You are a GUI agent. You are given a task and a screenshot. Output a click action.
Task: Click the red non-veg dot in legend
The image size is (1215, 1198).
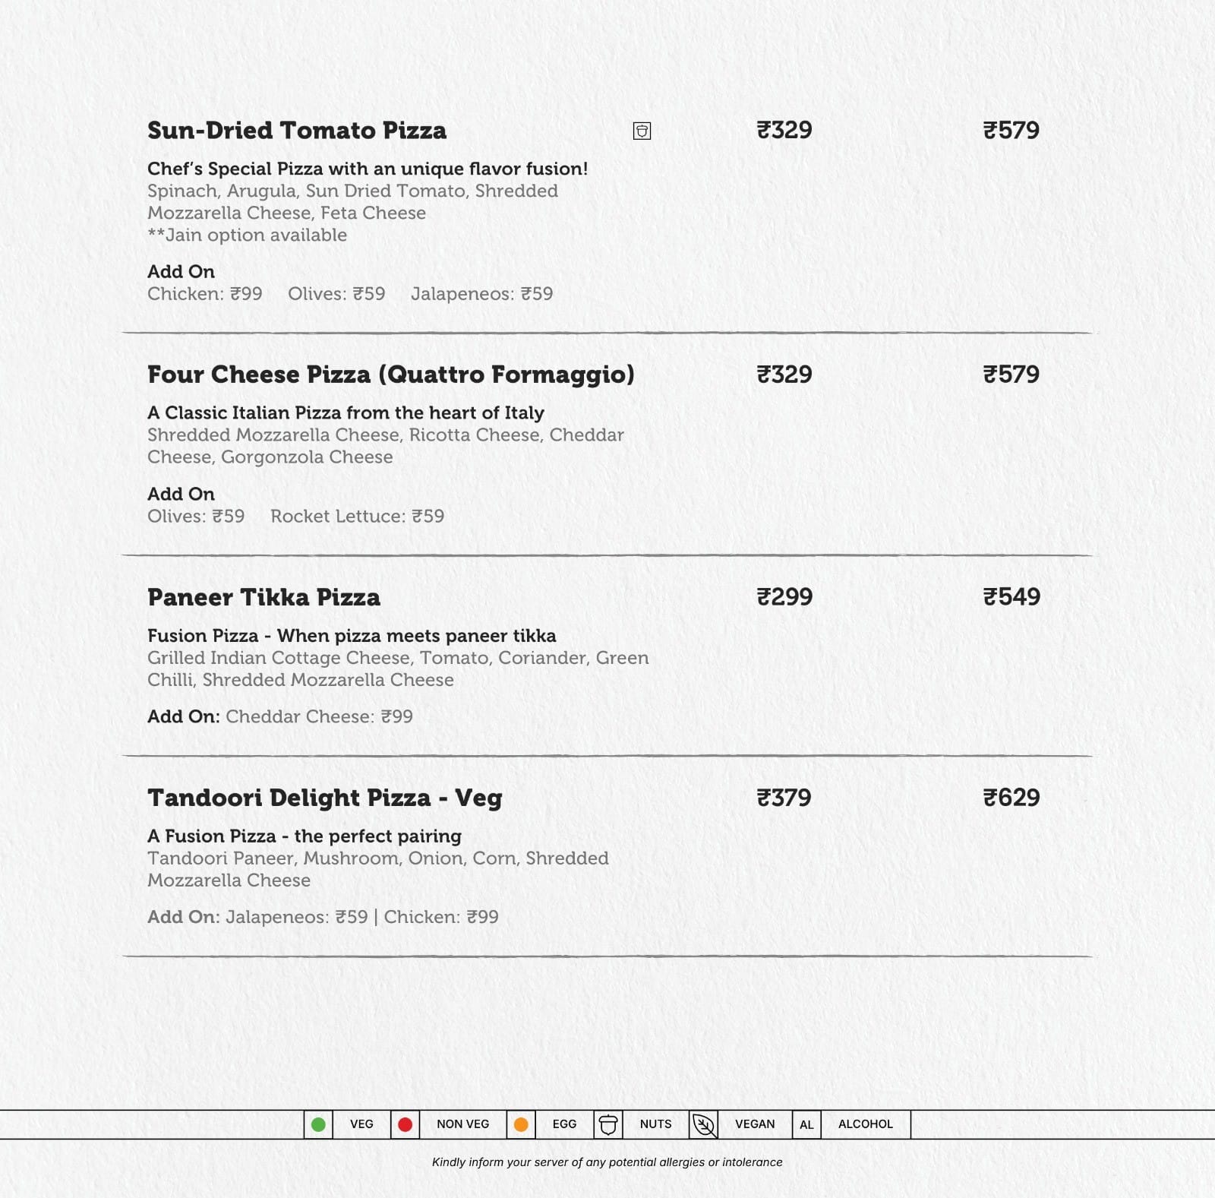point(405,1124)
